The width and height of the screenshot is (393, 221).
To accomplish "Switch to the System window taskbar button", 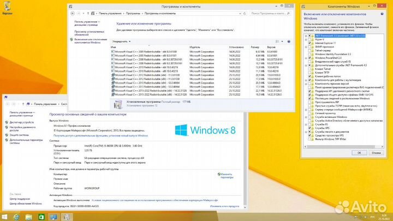I will [x=53, y=217].
